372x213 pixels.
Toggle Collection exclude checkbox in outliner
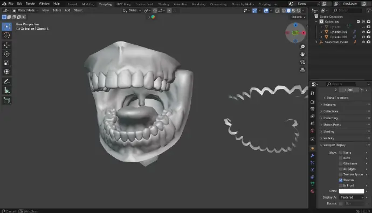pos(358,22)
